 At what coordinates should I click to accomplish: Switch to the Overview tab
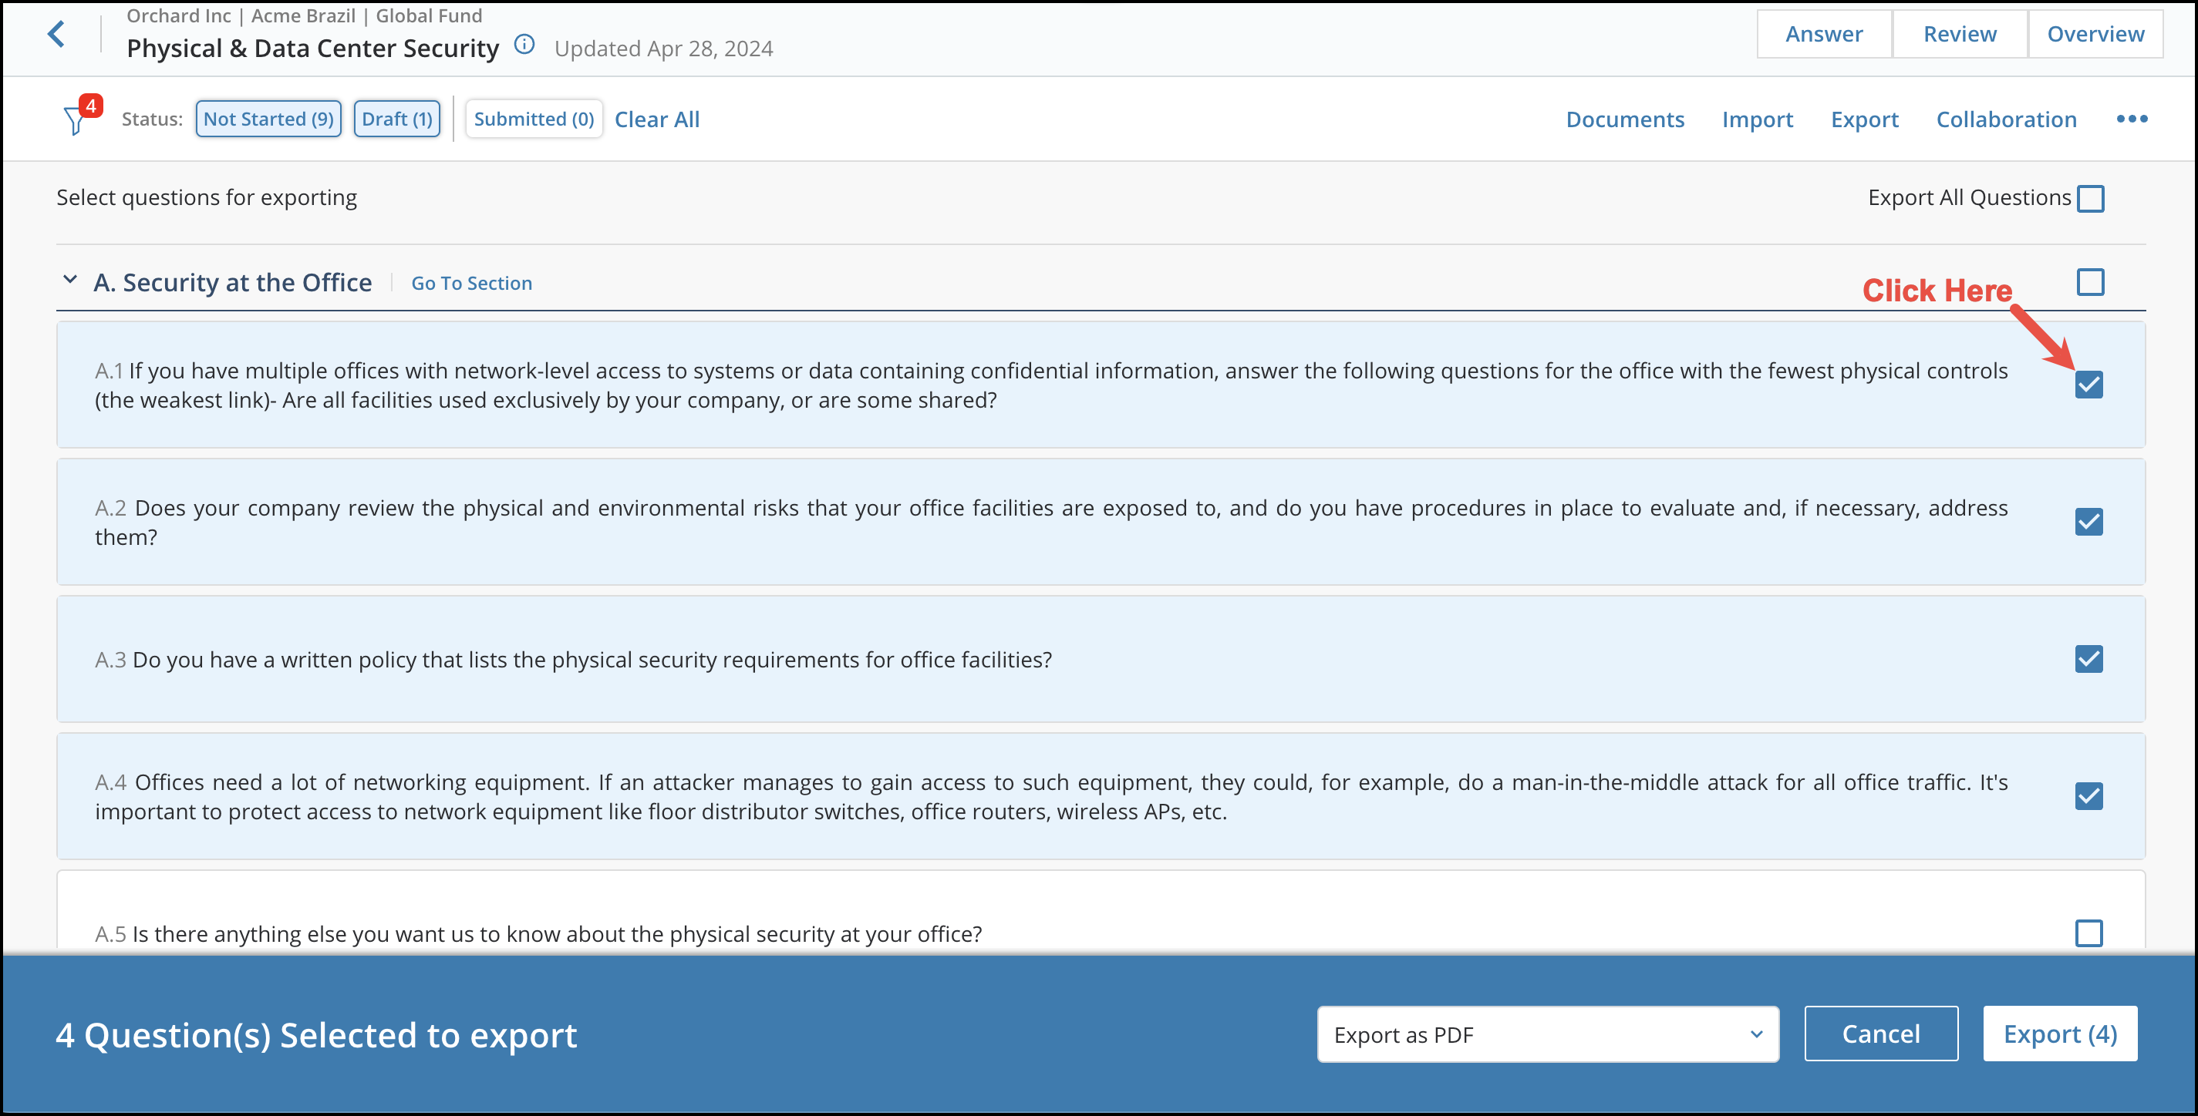pyautogui.click(x=2095, y=33)
